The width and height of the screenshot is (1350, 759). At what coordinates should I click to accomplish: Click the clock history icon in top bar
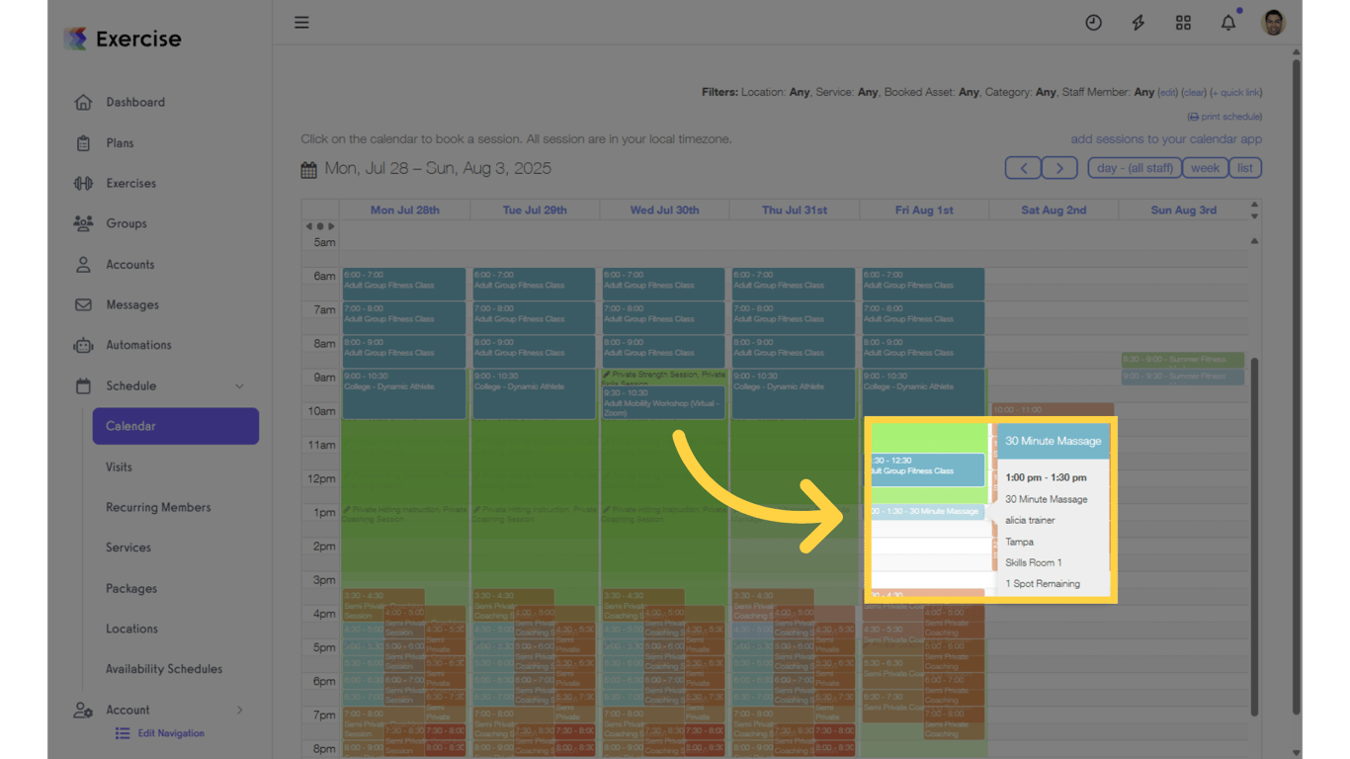pos(1093,23)
